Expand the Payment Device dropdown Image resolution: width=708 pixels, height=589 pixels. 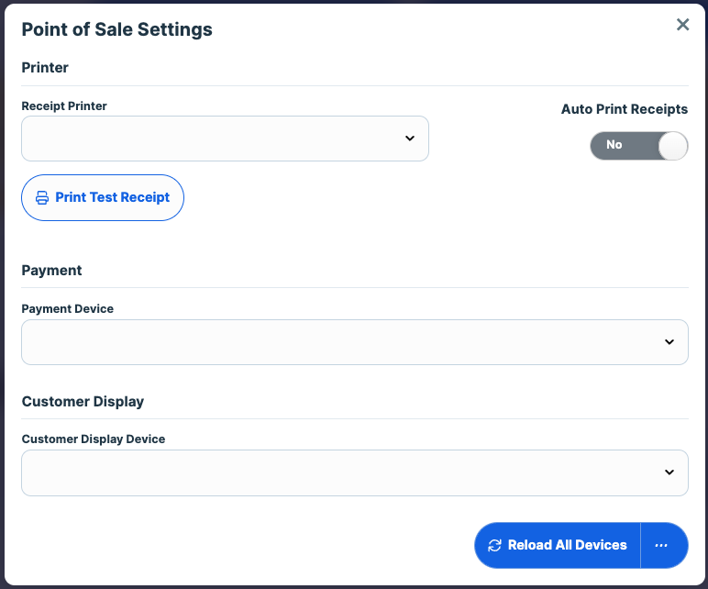354,342
